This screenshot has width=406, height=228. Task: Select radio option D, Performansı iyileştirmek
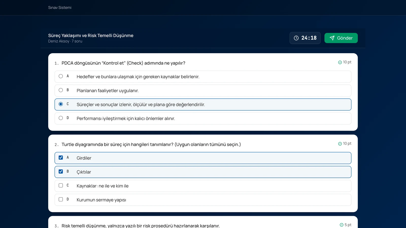61,118
